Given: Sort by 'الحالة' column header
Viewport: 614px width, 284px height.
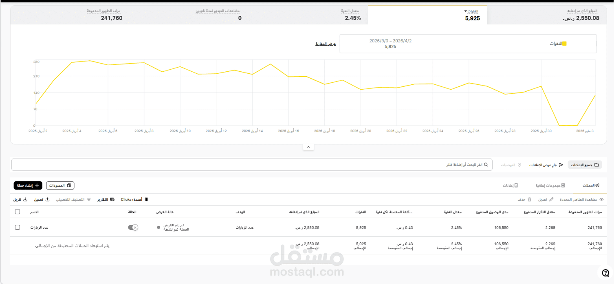Looking at the screenshot, I should (x=132, y=212).
